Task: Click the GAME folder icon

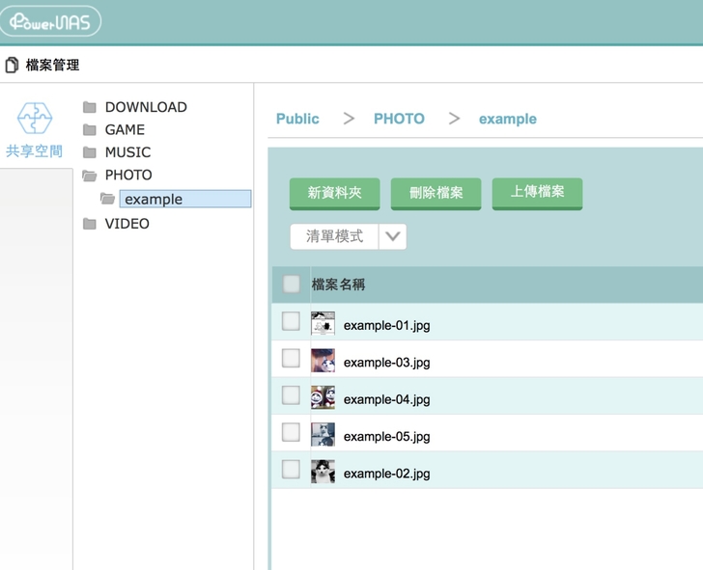Action: (90, 129)
